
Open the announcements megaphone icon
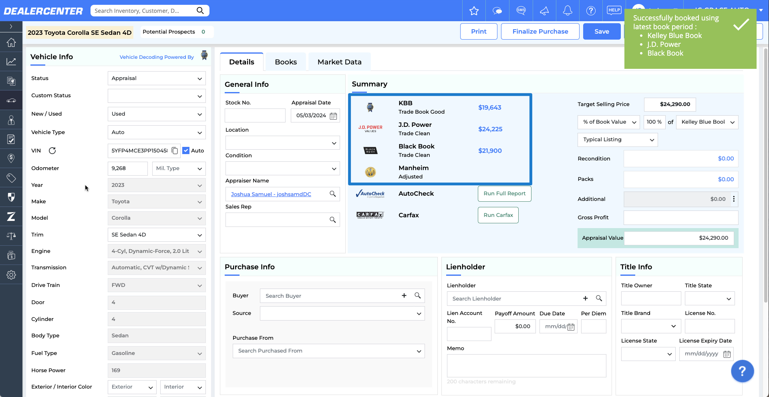pos(544,11)
